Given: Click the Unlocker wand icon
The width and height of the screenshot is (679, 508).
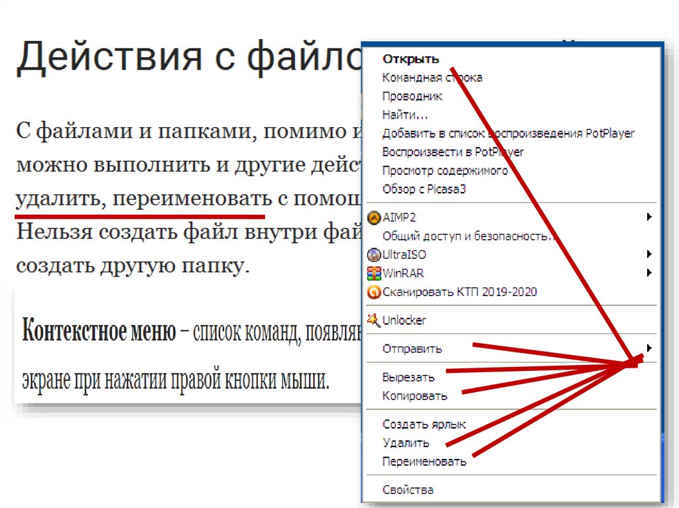Looking at the screenshot, I should point(374,320).
